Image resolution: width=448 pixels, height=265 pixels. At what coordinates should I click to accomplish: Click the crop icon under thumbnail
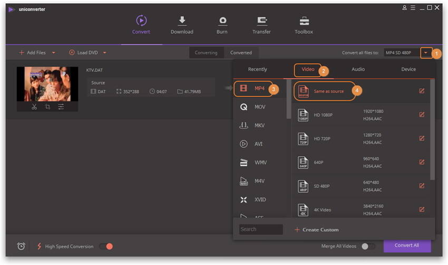[47, 107]
